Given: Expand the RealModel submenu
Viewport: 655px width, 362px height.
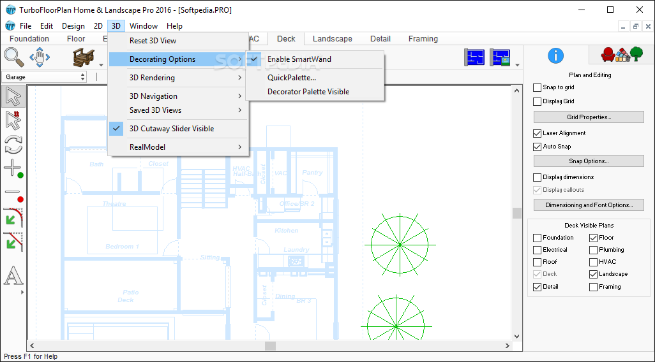Looking at the screenshot, I should pyautogui.click(x=179, y=147).
